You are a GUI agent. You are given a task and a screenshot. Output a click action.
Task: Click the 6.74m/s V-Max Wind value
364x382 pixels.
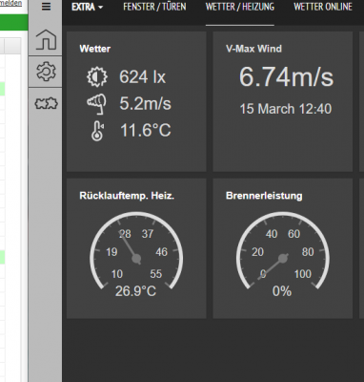coord(286,76)
